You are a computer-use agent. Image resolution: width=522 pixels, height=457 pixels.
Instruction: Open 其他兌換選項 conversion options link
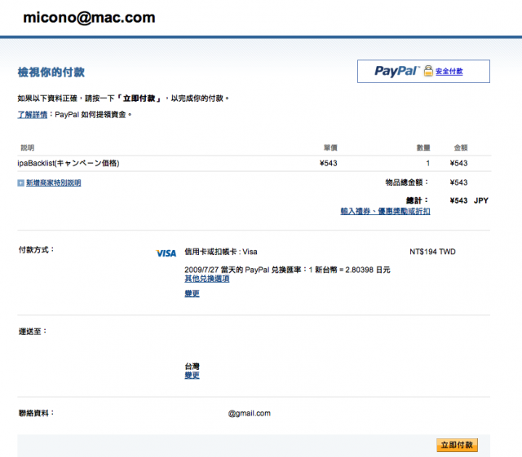[206, 279]
